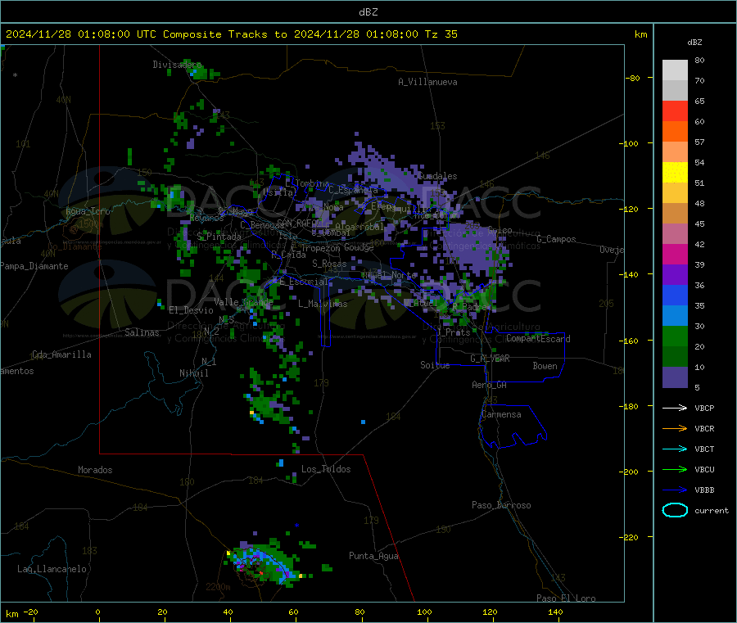Select the red 65 dBZ color swatch
Viewport: 737px width, 623px height.
point(675,111)
